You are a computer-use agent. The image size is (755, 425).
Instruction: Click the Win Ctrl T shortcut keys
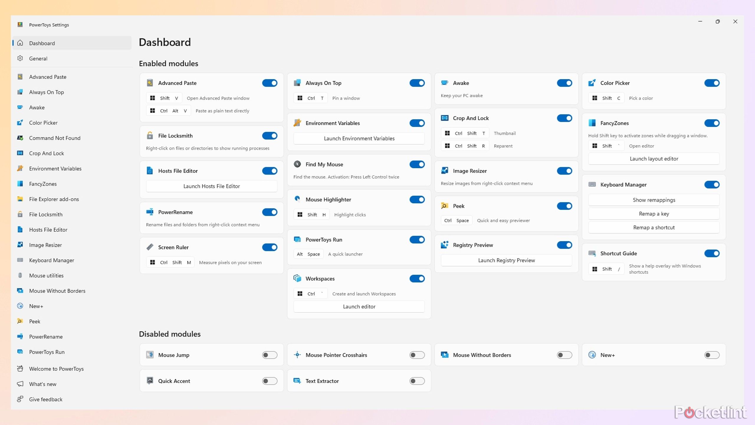coord(311,98)
